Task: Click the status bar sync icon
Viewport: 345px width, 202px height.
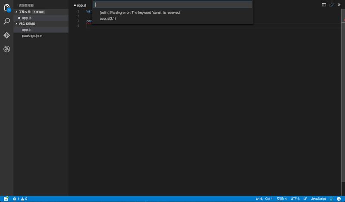Action: 6,199
